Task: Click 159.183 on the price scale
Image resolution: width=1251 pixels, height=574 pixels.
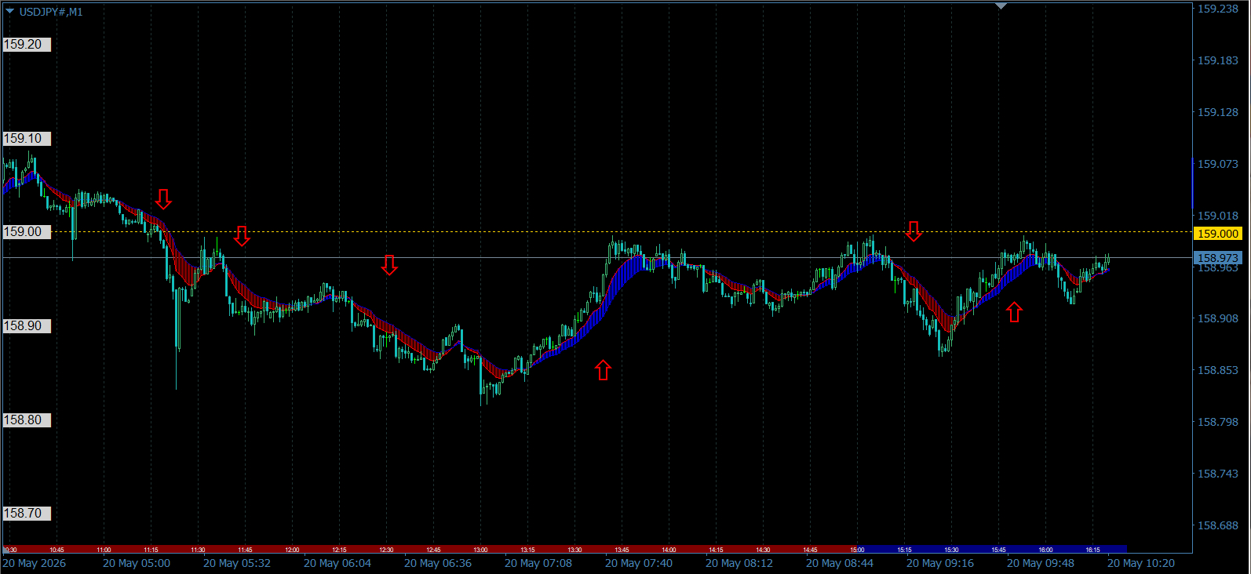Action: (1217, 60)
